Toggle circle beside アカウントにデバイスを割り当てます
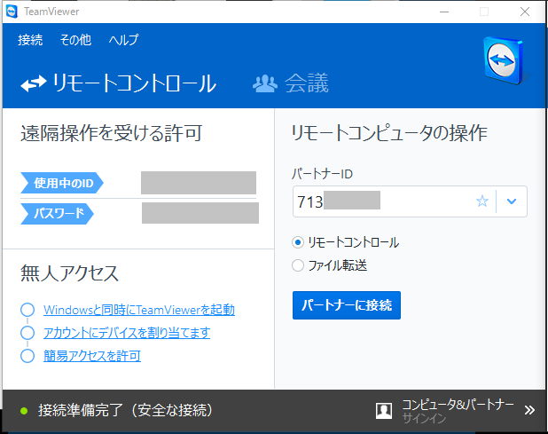 click(x=27, y=333)
